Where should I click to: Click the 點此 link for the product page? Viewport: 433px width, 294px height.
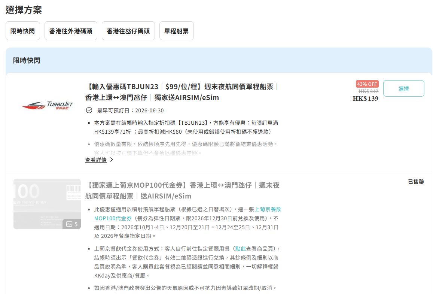[240, 249]
